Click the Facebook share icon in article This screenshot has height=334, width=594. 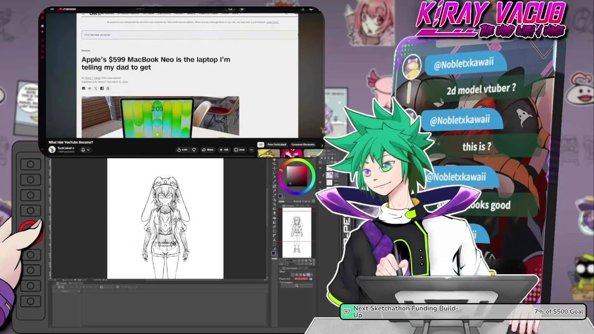102,88
